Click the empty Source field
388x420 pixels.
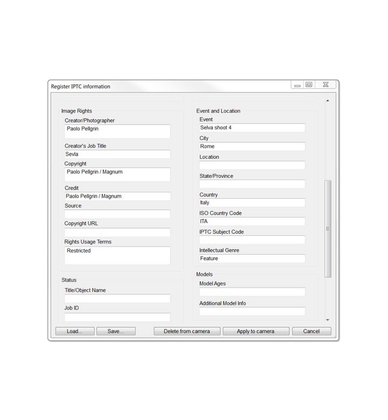point(117,214)
